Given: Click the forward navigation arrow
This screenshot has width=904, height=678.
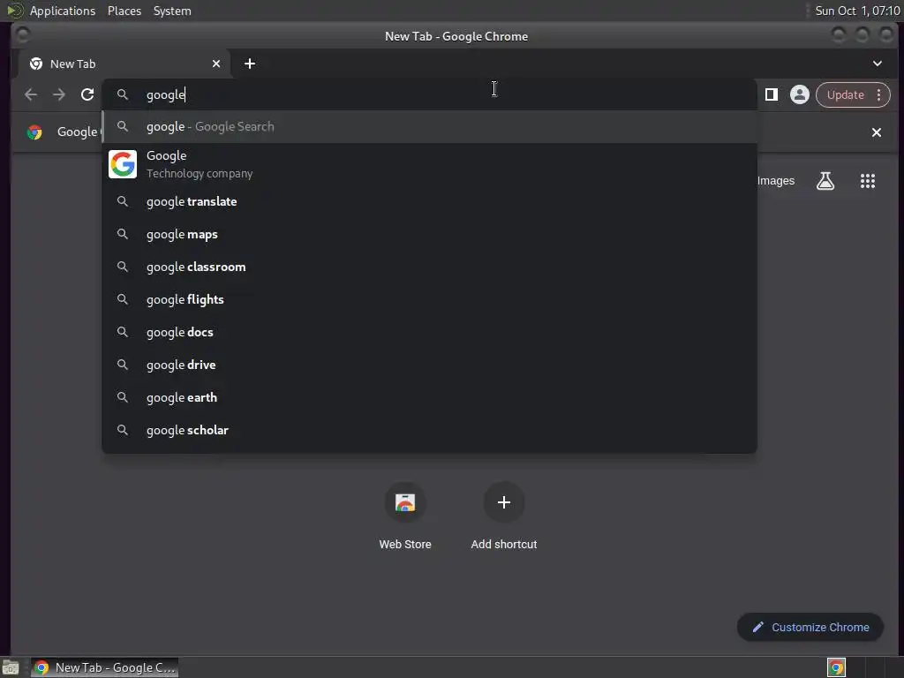Looking at the screenshot, I should (x=59, y=94).
